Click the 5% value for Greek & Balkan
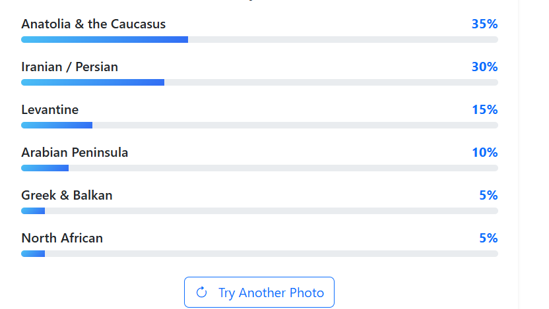This screenshot has width=549, height=309. (x=488, y=196)
